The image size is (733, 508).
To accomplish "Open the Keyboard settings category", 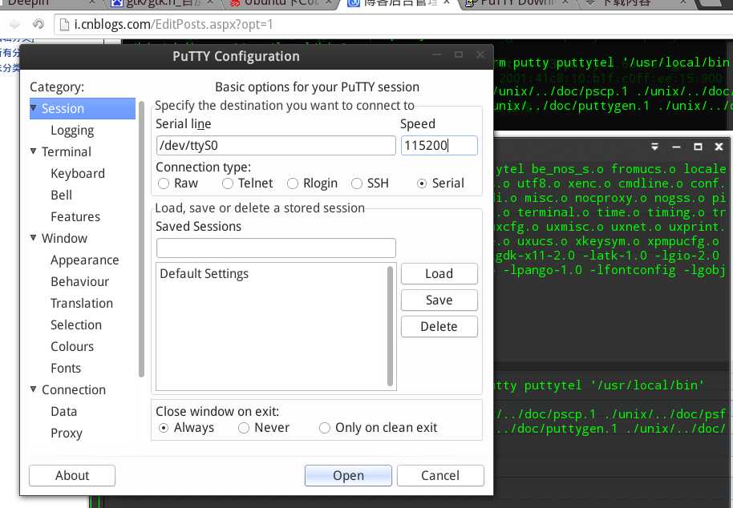I will 78,174.
